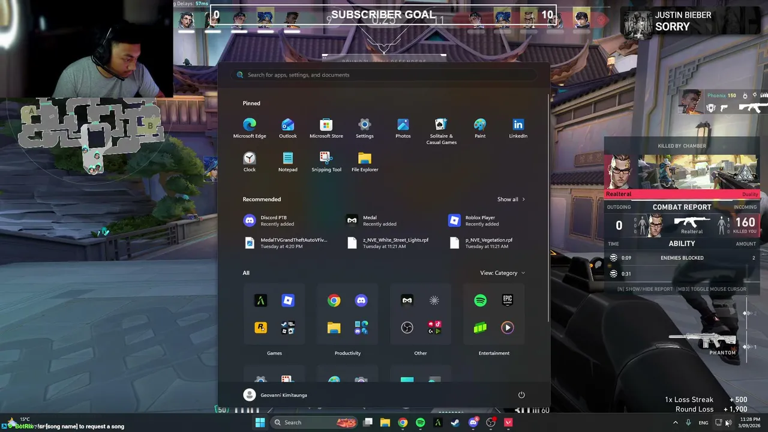Launch Spotify in the Entertainment category

pos(480,301)
